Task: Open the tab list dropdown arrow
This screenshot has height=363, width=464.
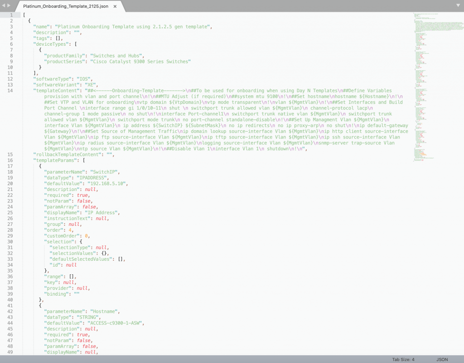Action: click(x=458, y=5)
